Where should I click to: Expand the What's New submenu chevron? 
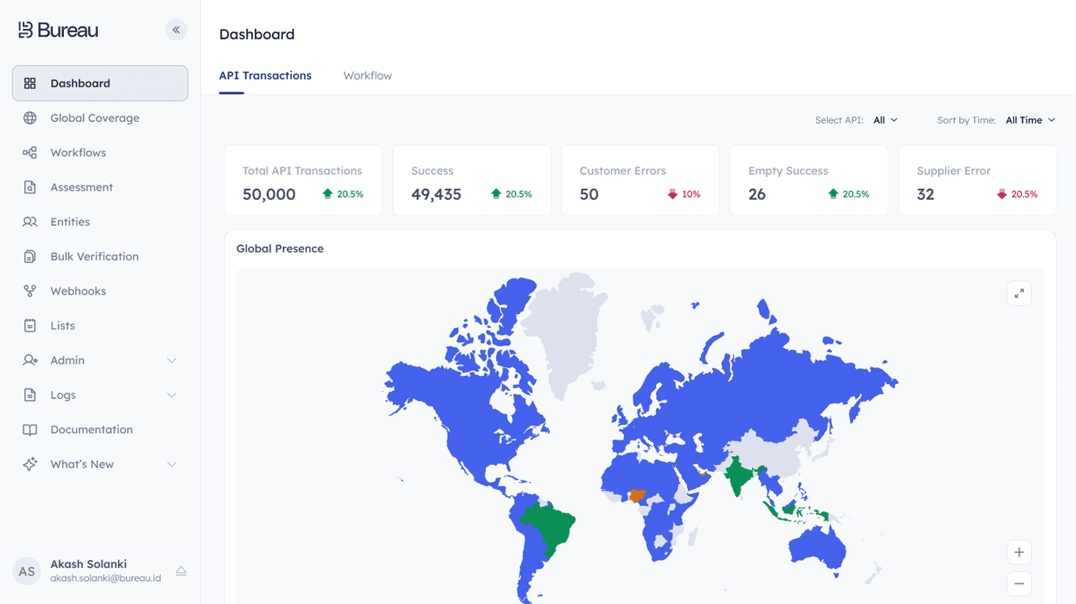(171, 465)
